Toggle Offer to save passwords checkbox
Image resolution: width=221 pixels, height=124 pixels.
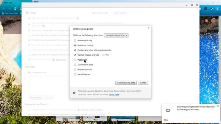tap(29, 115)
